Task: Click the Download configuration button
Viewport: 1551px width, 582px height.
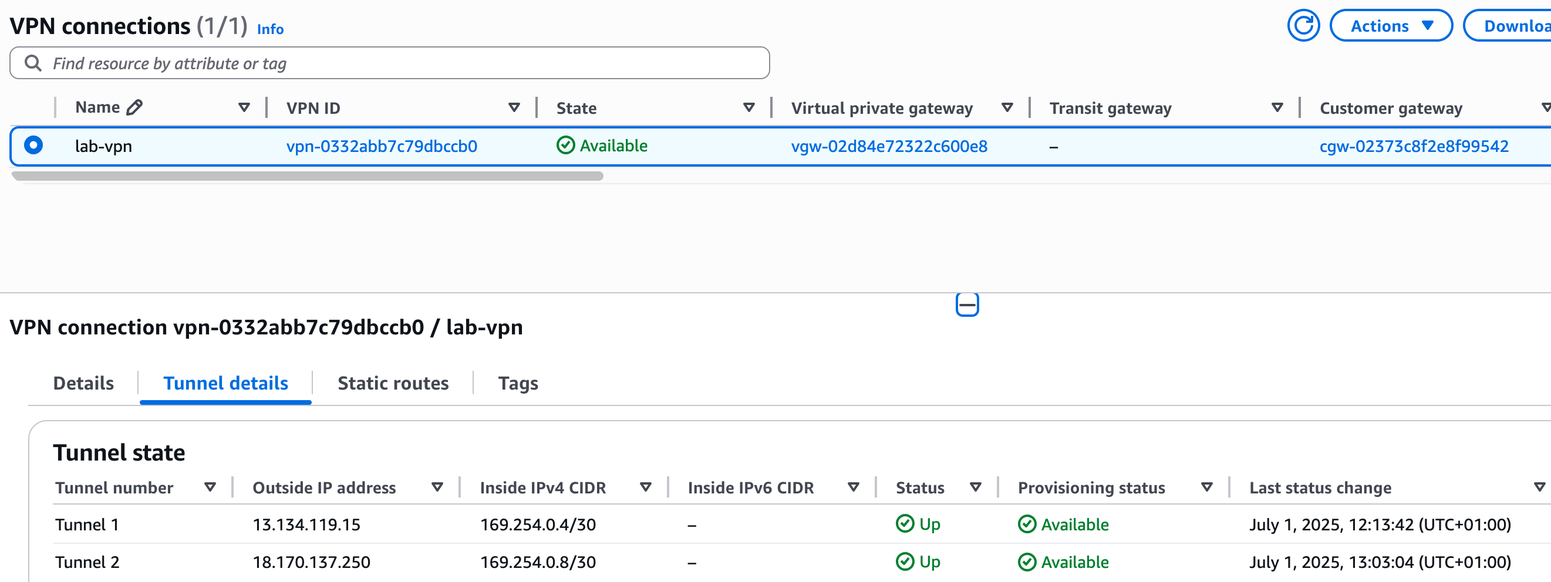Action: [1508, 25]
